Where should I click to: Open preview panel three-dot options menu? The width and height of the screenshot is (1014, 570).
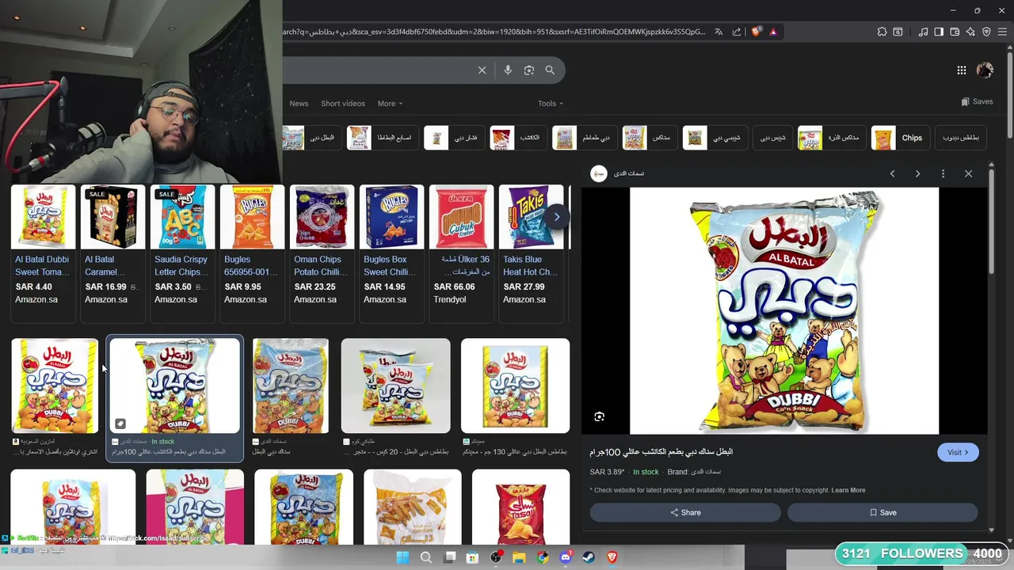[943, 173]
